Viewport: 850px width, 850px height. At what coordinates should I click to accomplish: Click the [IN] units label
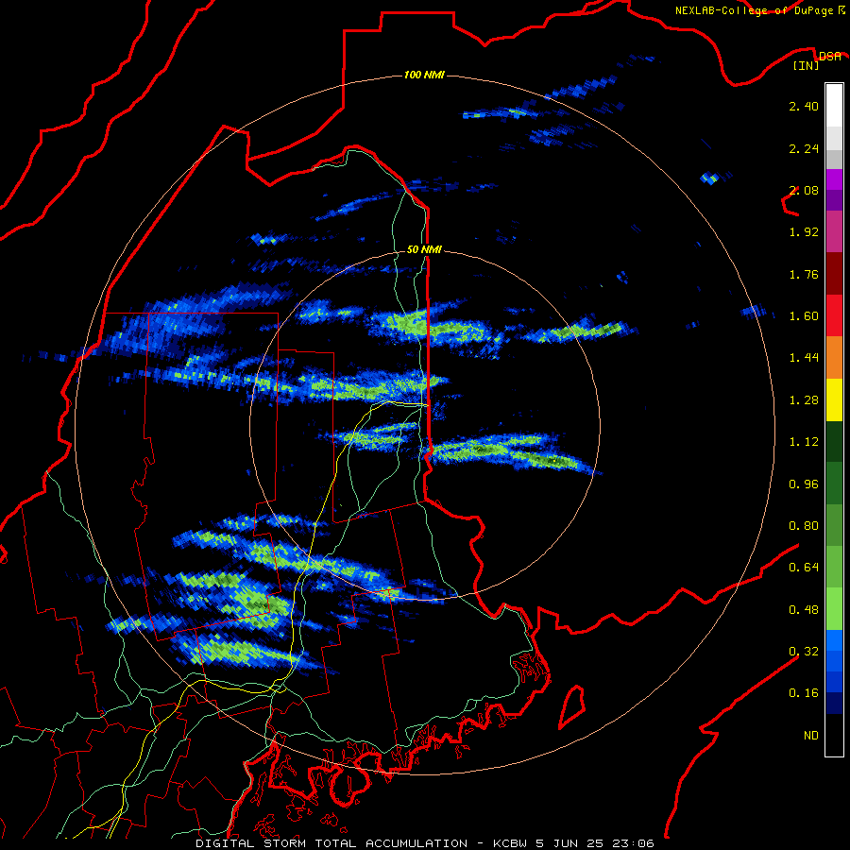coord(807,66)
